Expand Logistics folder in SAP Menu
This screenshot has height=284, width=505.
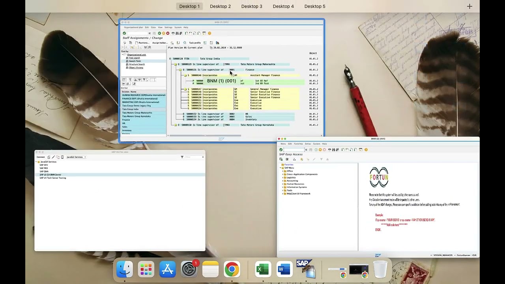coord(282,177)
